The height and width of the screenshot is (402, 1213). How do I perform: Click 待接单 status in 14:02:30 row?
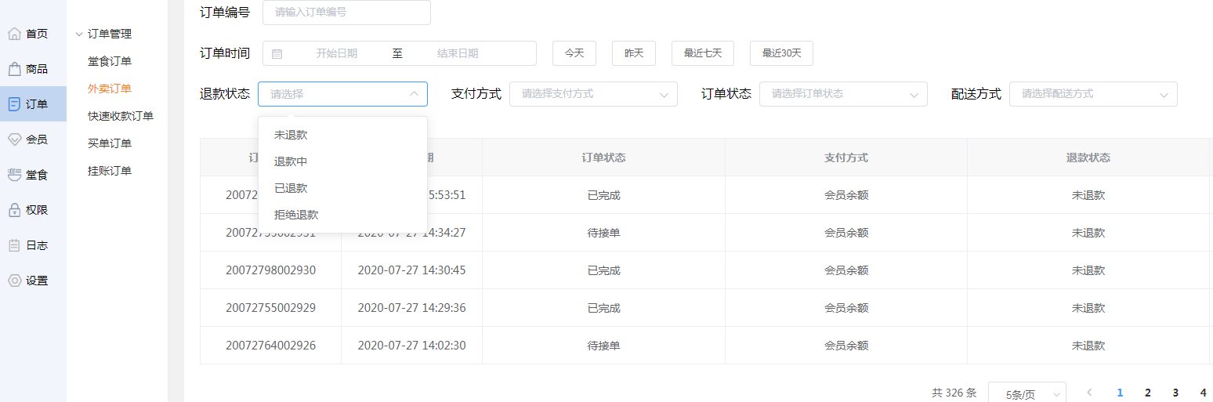click(x=603, y=346)
